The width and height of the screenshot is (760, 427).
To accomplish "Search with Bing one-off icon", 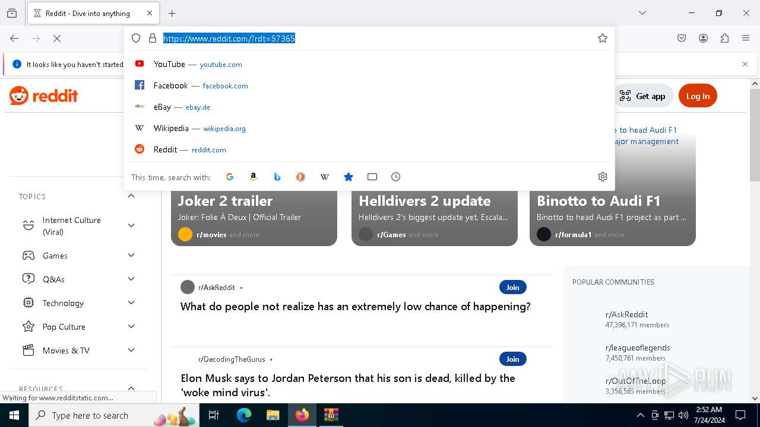I will click(x=277, y=177).
